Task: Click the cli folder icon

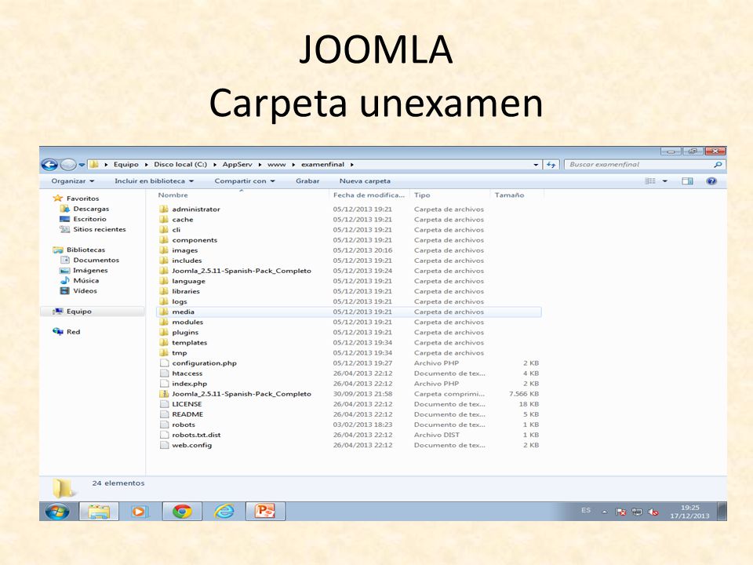Action: 164,230
